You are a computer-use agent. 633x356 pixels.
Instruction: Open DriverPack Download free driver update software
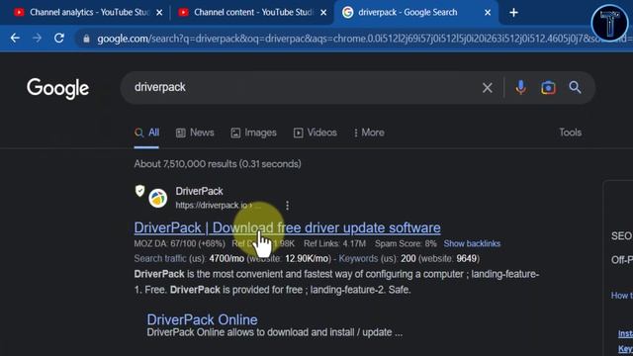[x=287, y=227]
